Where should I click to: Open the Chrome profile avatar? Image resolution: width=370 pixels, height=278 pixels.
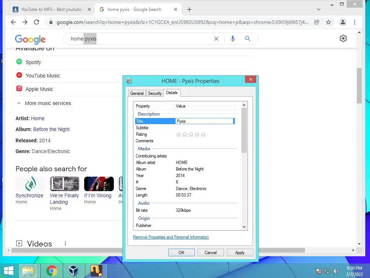coord(343,22)
